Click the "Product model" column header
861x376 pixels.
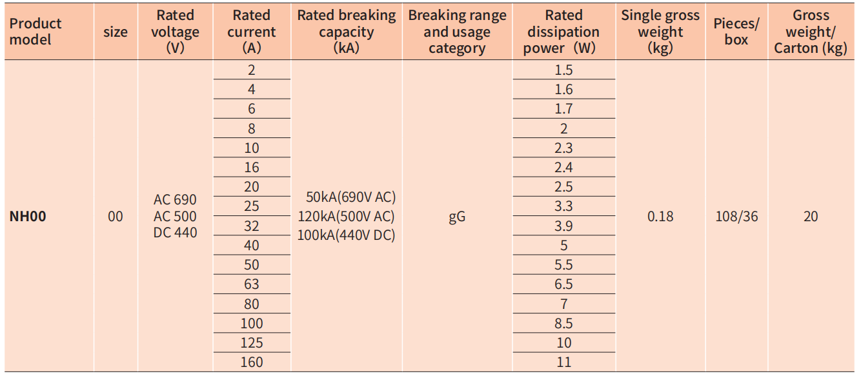(36, 32)
